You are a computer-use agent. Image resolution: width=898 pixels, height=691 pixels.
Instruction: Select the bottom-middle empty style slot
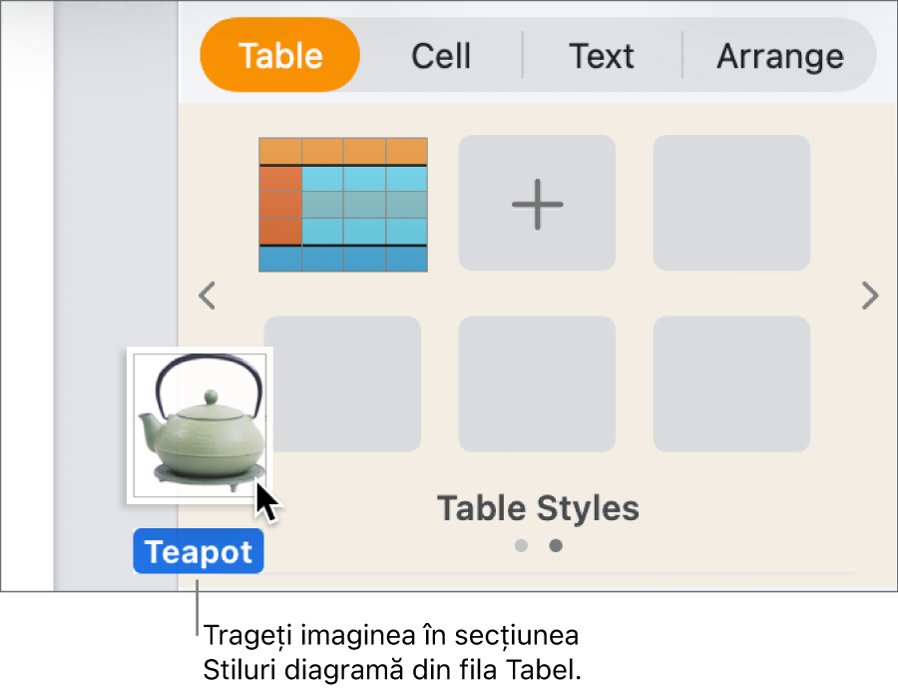(x=537, y=384)
